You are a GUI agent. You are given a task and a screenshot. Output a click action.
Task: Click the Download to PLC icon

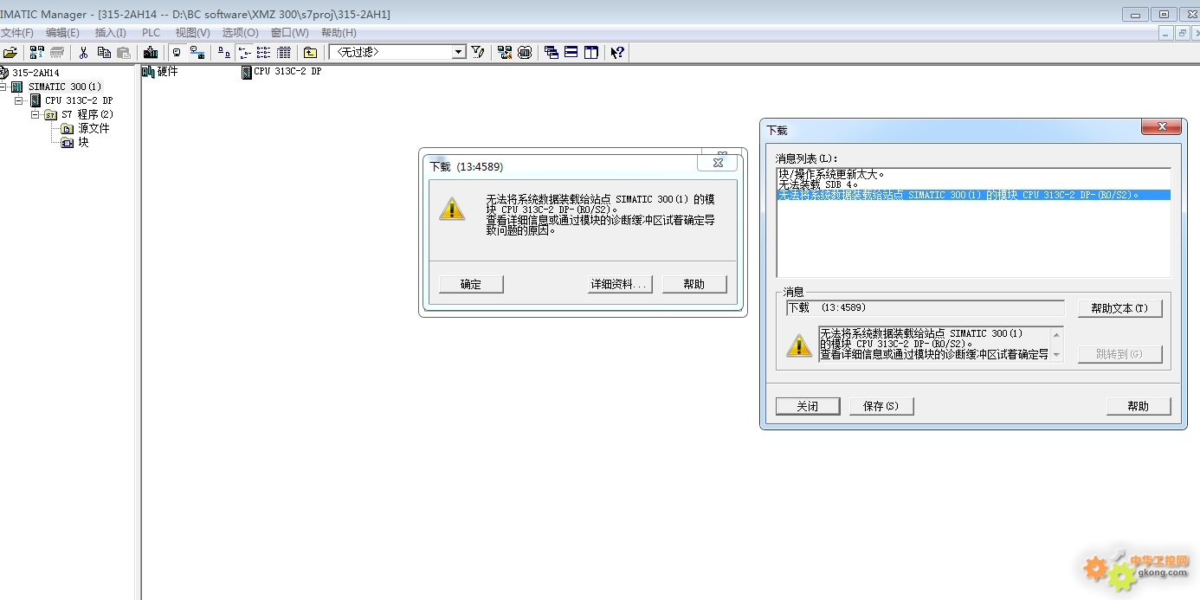tap(151, 53)
